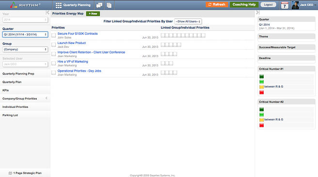This screenshot has height=177, width=318.
Task: Open Operational Priorities - Day Jobs link
Action: (x=79, y=71)
